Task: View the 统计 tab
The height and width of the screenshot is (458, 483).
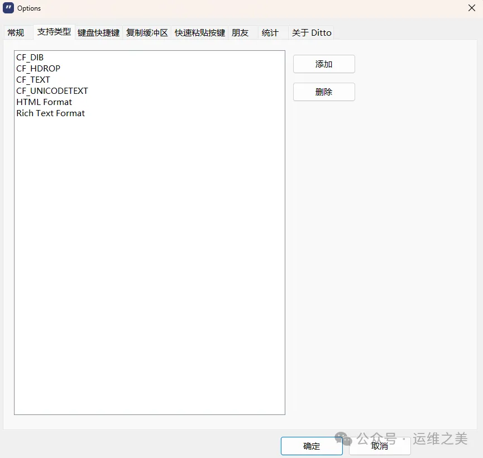Action: (x=270, y=33)
